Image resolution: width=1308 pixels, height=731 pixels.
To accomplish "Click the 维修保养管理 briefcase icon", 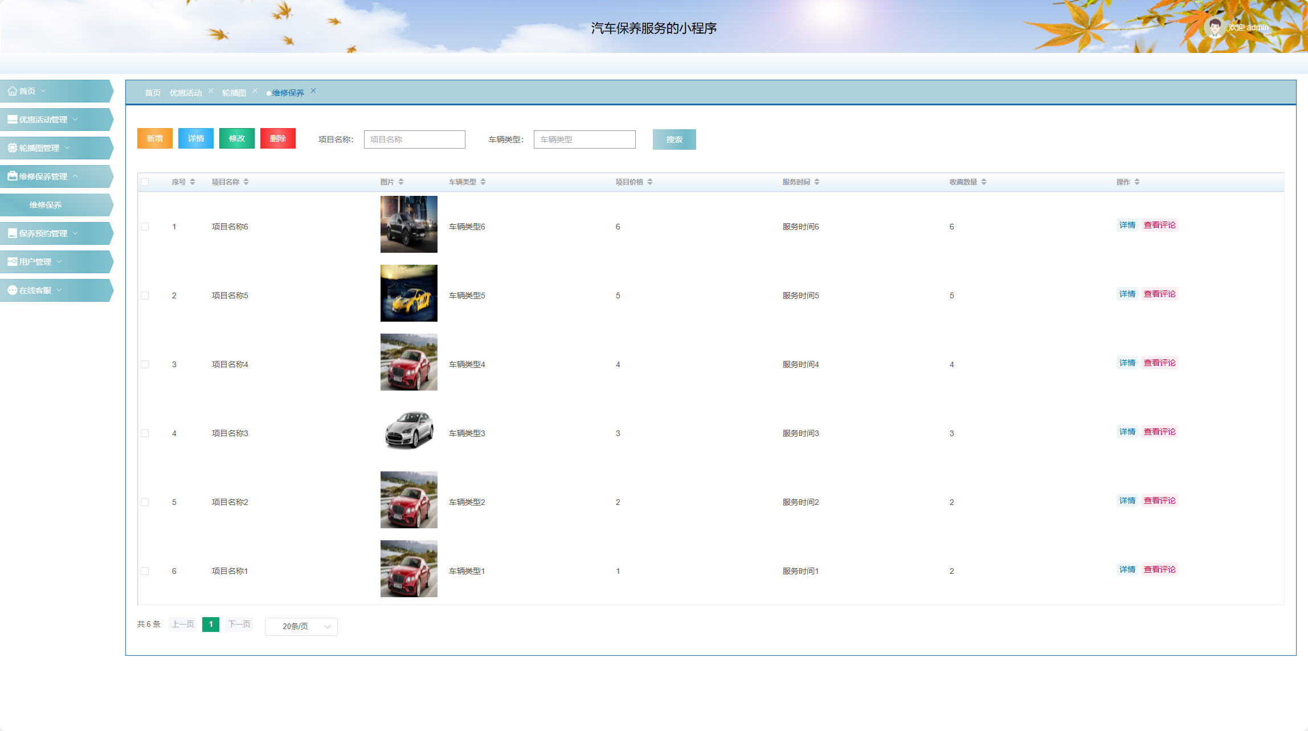I will pyautogui.click(x=12, y=176).
